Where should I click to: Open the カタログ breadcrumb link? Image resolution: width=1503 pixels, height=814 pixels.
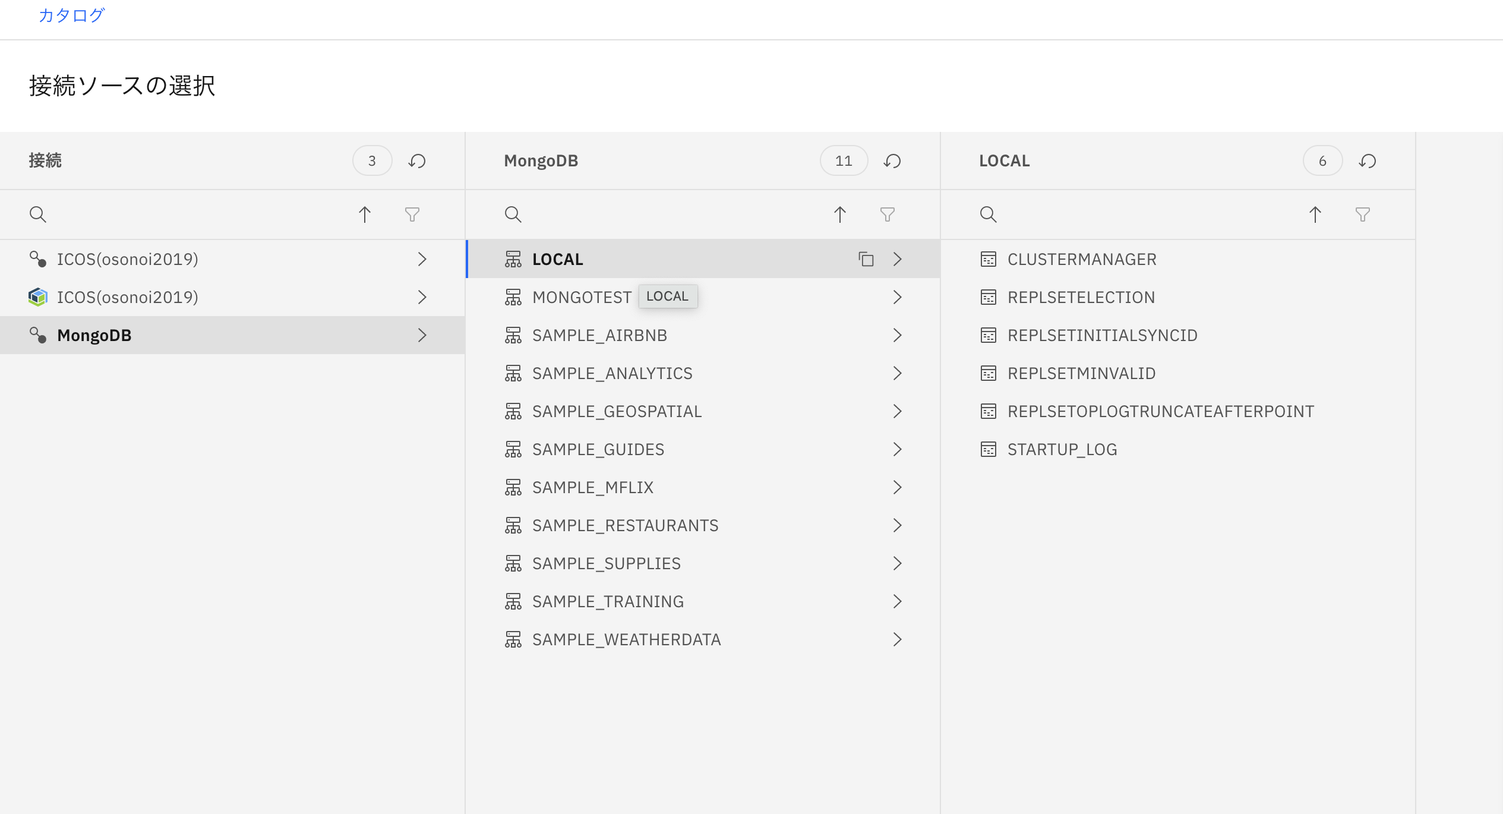coord(71,15)
